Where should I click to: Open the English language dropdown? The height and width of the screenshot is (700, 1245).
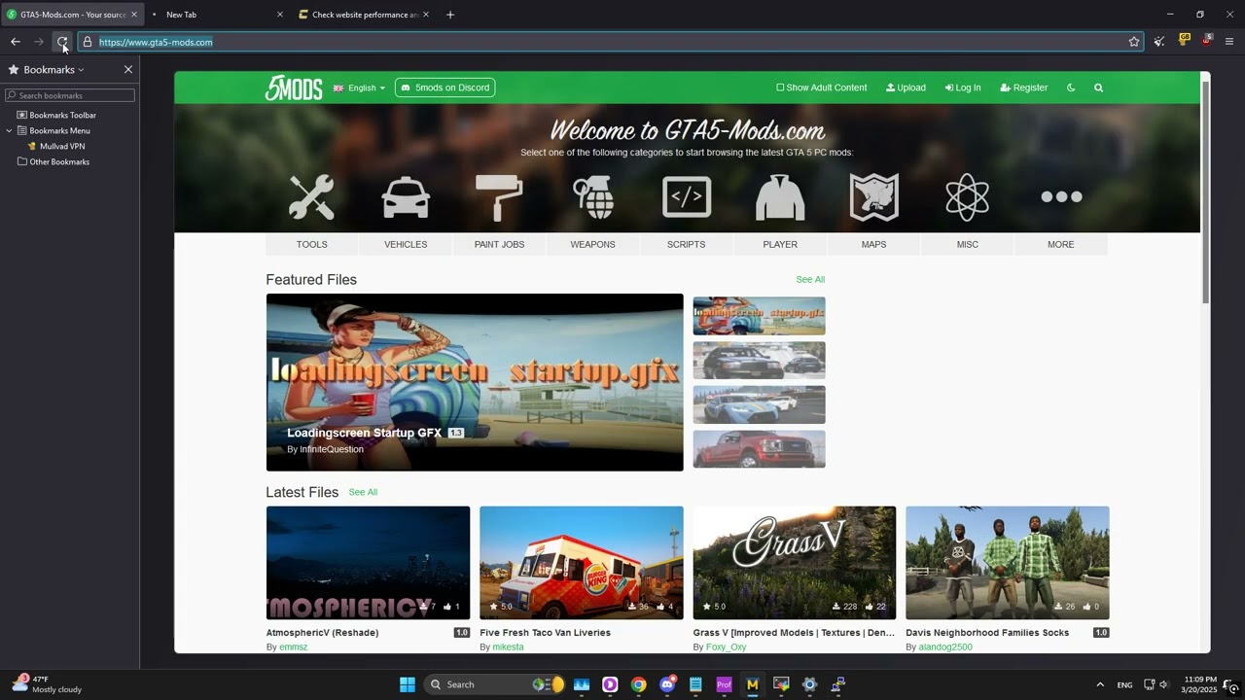click(359, 87)
